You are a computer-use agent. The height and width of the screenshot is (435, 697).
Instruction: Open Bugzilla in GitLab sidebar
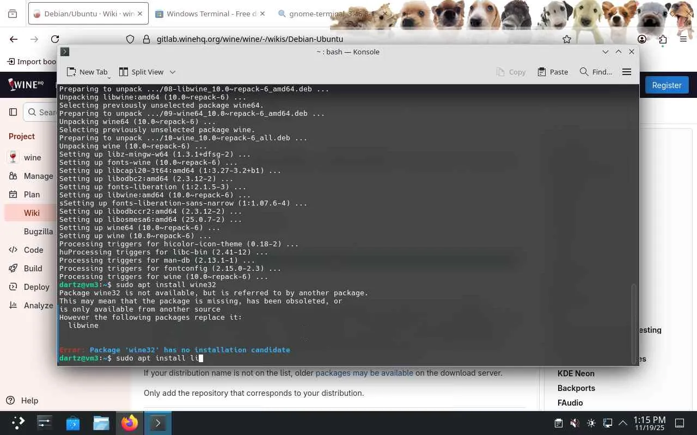click(38, 231)
